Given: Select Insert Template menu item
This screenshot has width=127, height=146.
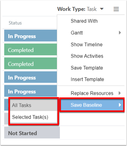Looking at the screenshot, I should pyautogui.click(x=91, y=79).
